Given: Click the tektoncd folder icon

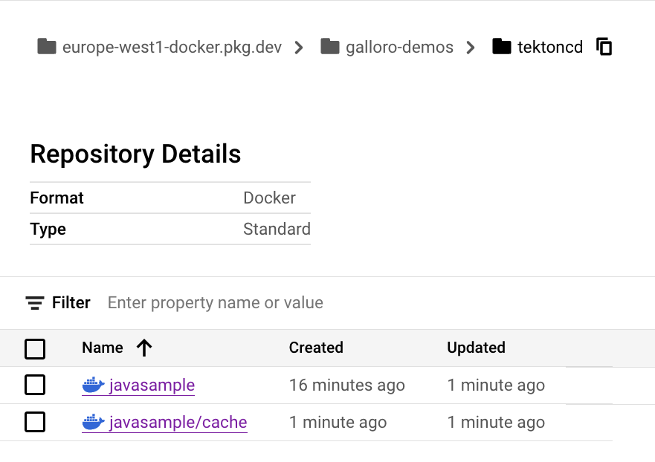Looking at the screenshot, I should [503, 47].
